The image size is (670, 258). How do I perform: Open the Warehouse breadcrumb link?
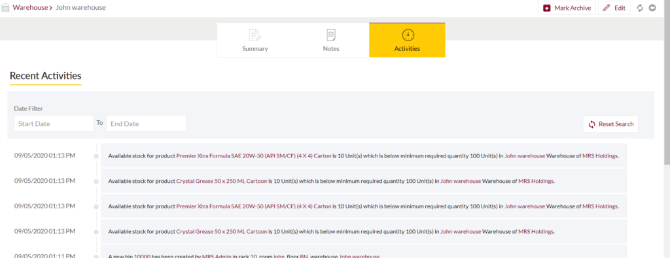point(30,8)
